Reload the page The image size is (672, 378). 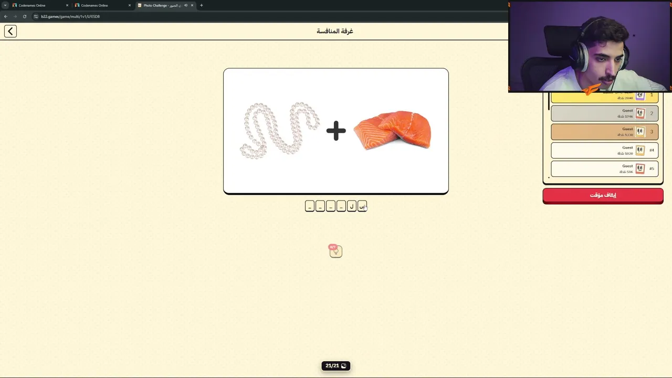[24, 16]
